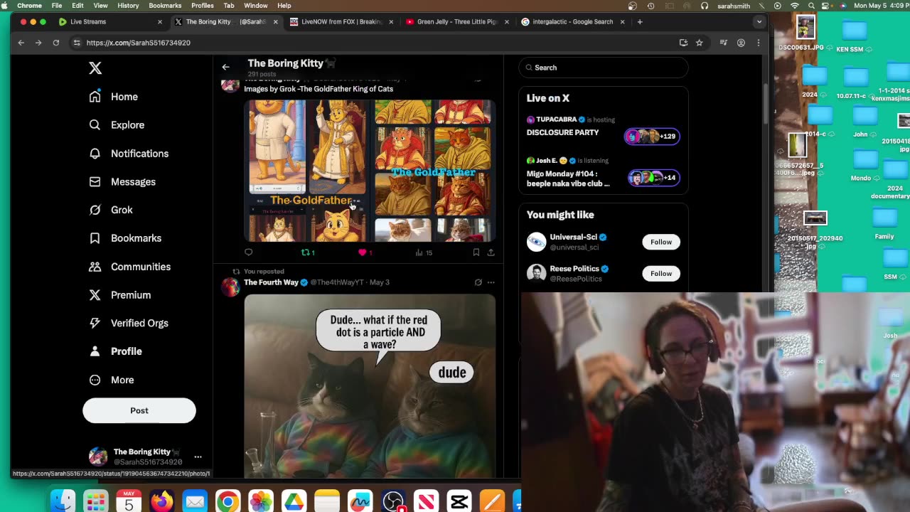Click the Post button
The width and height of the screenshot is (910, 512).
[139, 410]
